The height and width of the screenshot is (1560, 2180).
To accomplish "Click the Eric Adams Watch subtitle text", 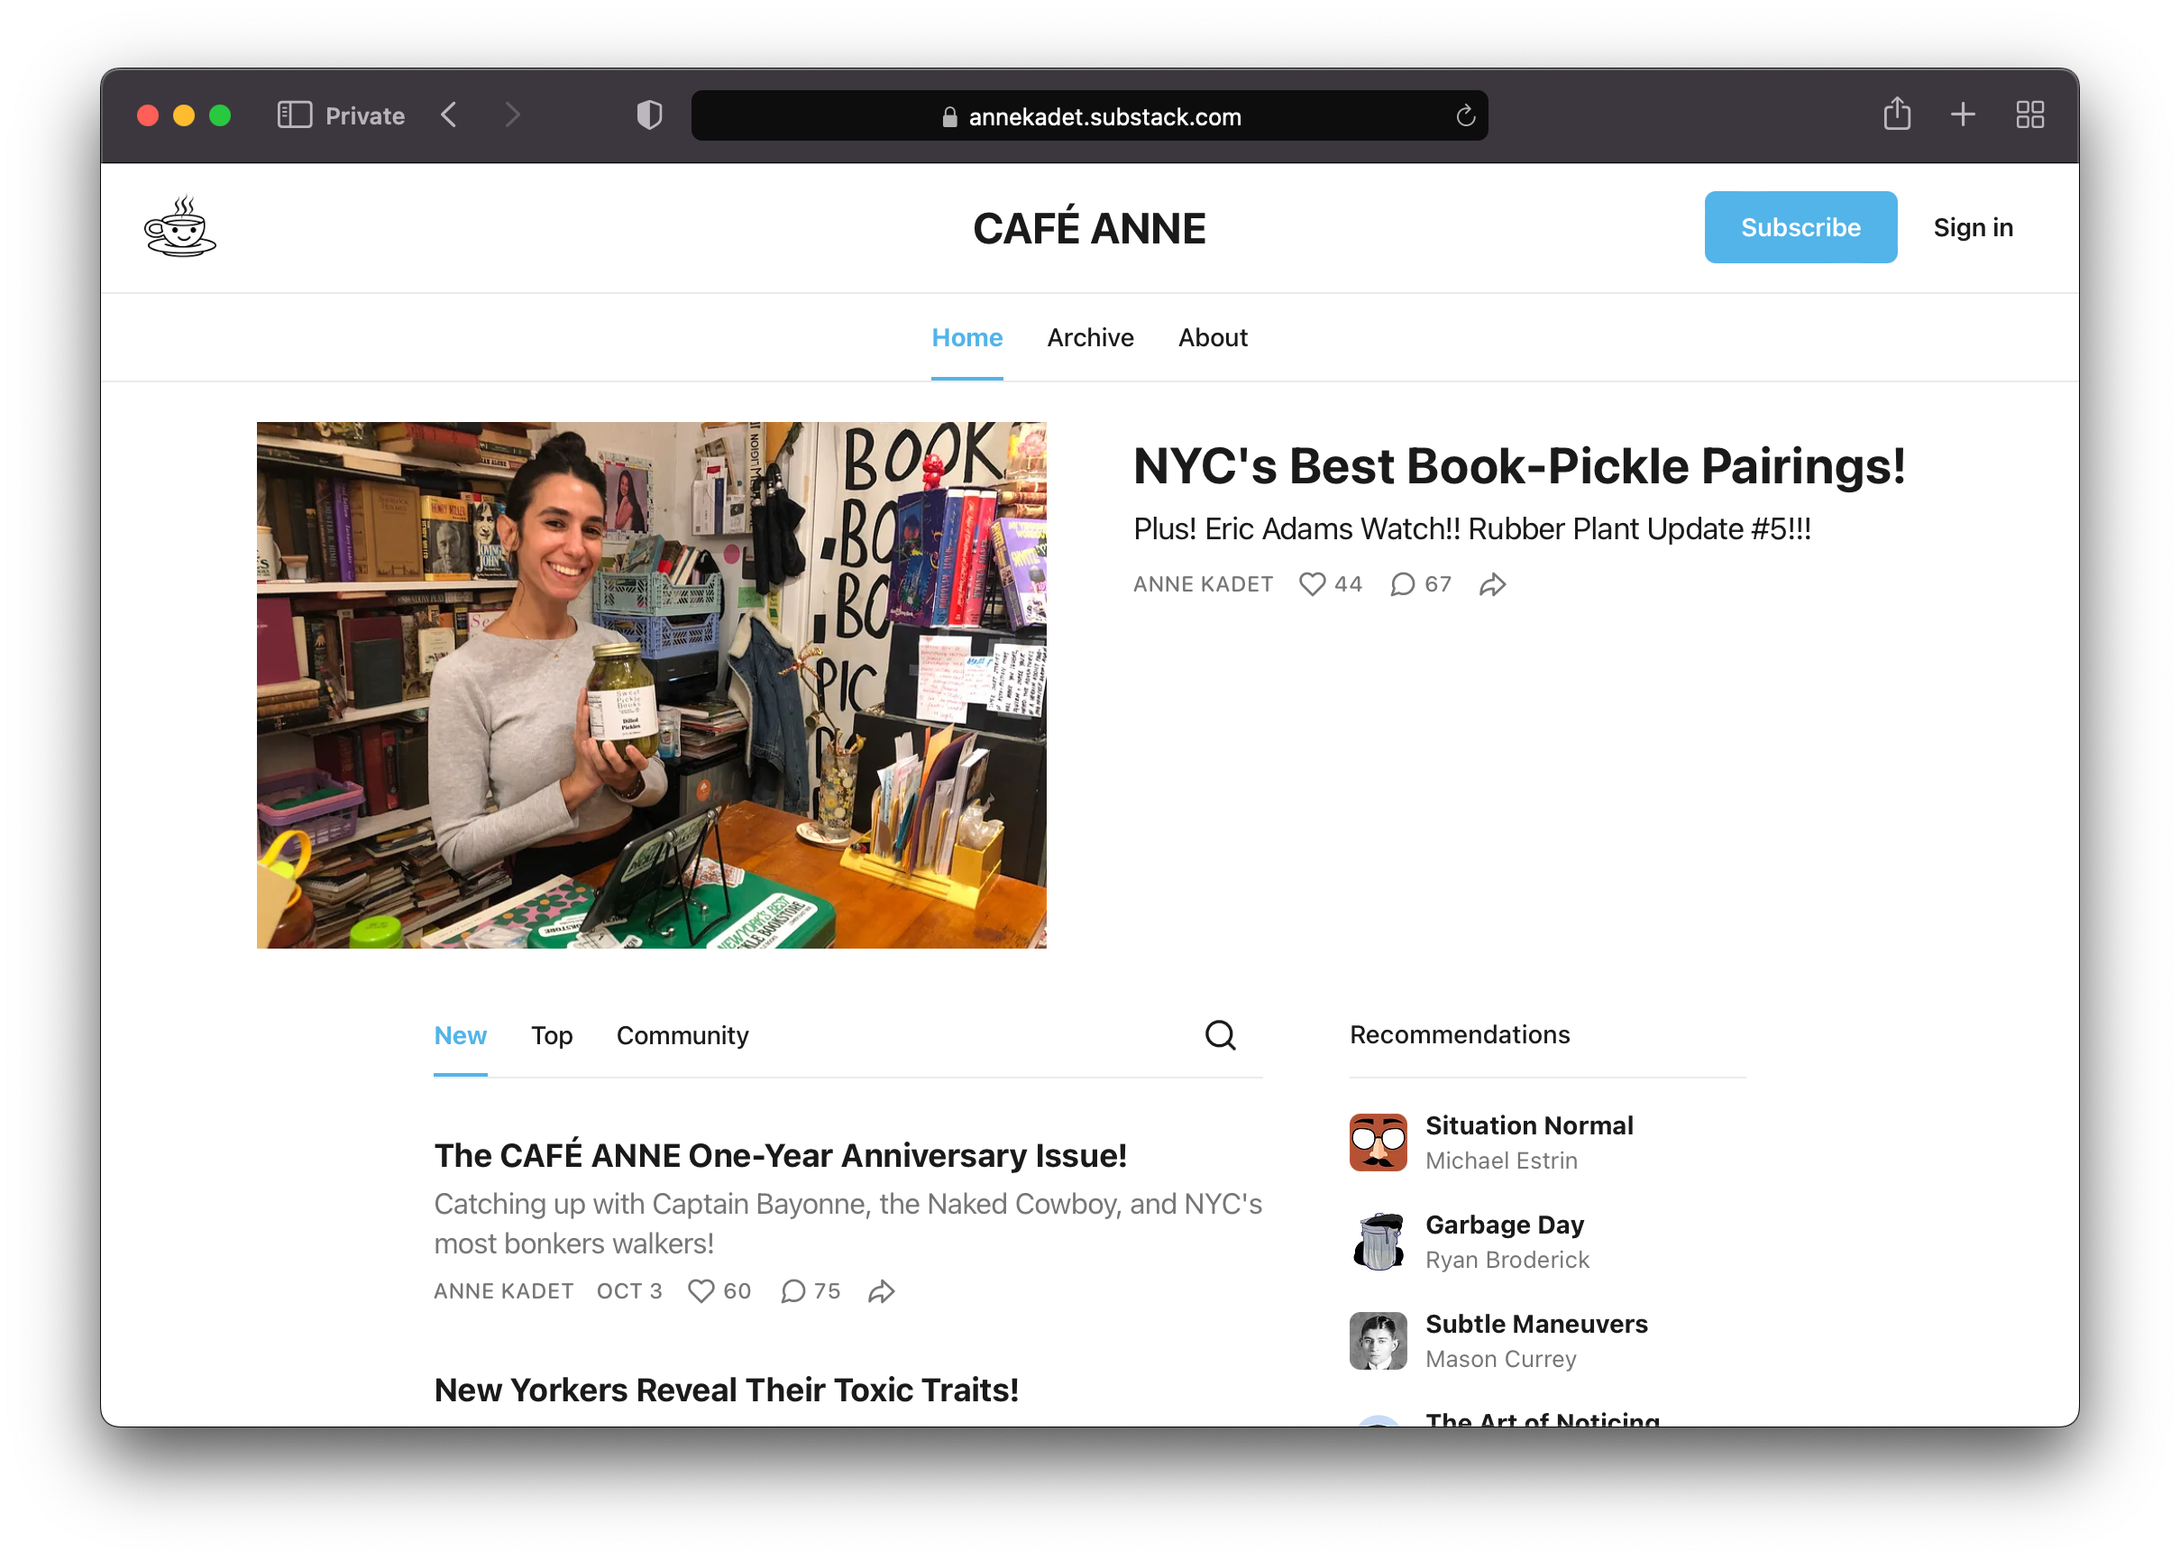I will click(x=1472, y=529).
